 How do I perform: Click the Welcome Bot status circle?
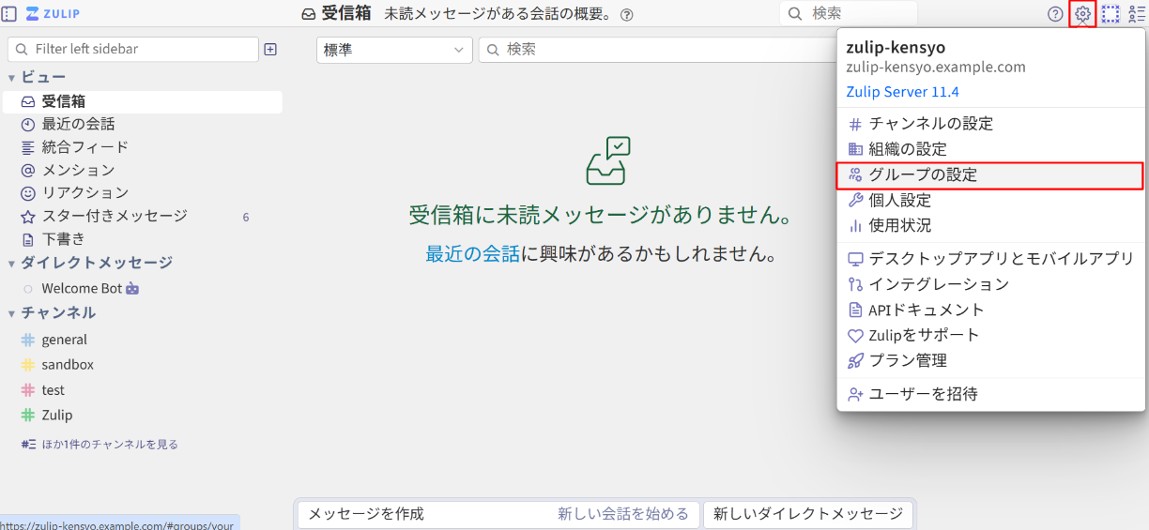pyautogui.click(x=28, y=289)
